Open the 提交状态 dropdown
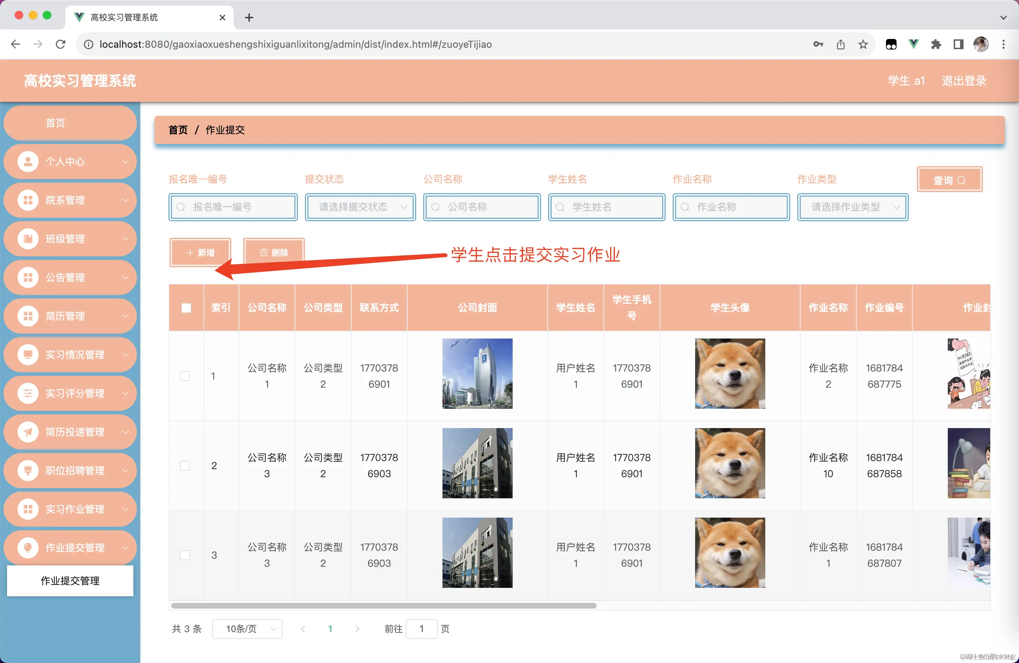Viewport: 1019px width, 663px height. (360, 207)
